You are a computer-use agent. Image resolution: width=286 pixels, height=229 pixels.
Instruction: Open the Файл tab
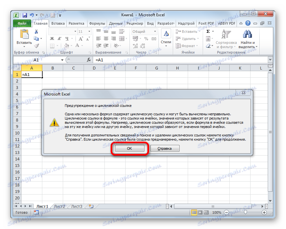tap(22, 23)
